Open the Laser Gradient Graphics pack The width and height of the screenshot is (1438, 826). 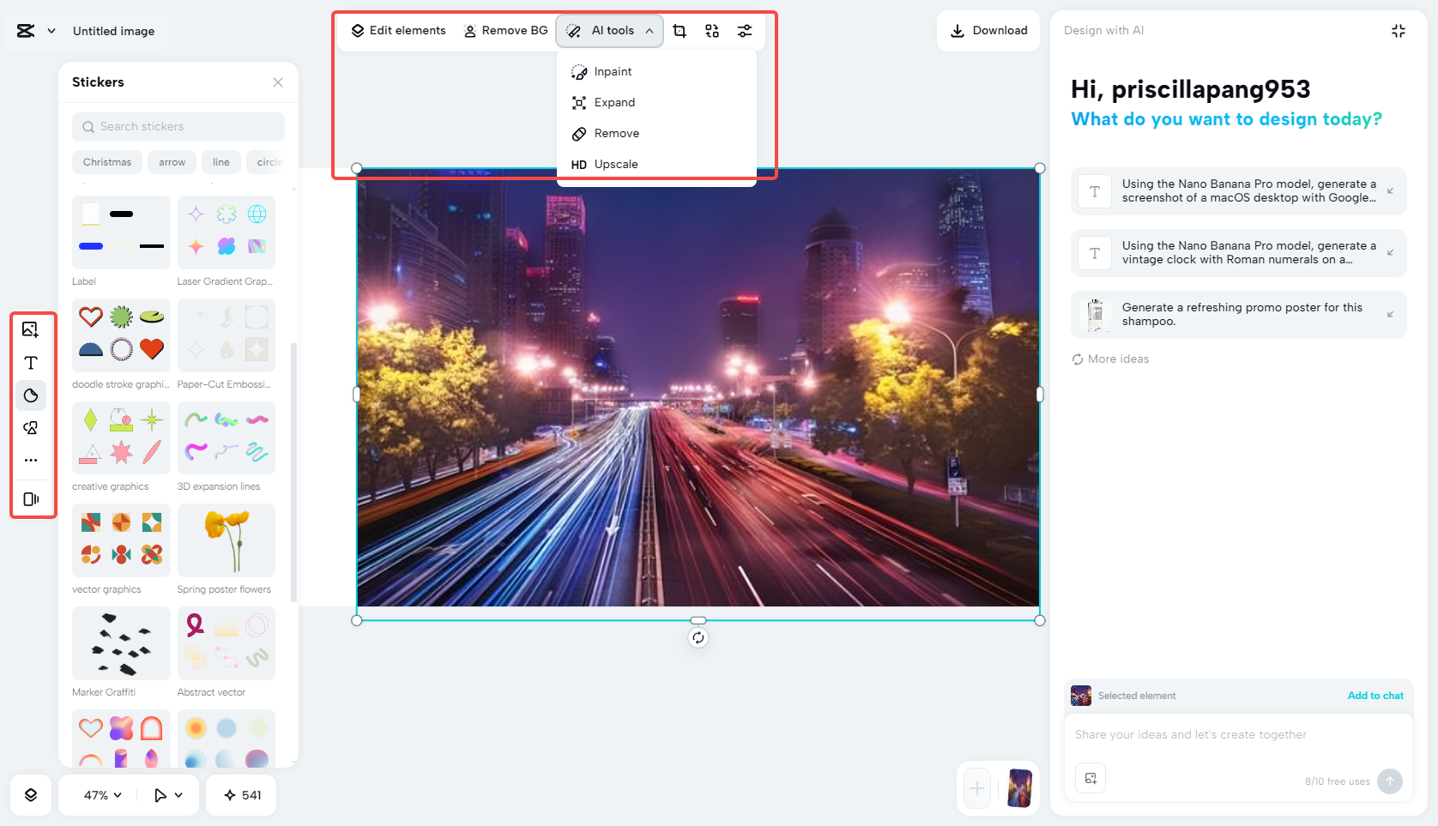(x=227, y=232)
